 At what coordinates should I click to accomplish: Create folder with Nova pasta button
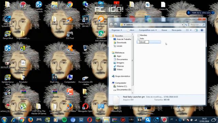pyautogui.click(x=176, y=30)
